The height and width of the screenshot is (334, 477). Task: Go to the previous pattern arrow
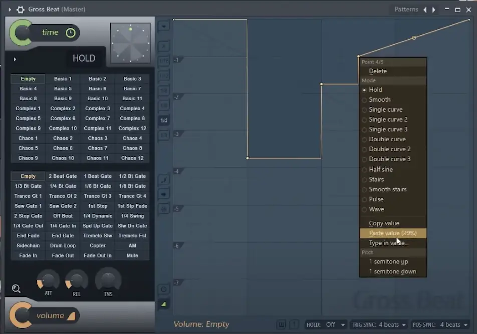pyautogui.click(x=425, y=9)
